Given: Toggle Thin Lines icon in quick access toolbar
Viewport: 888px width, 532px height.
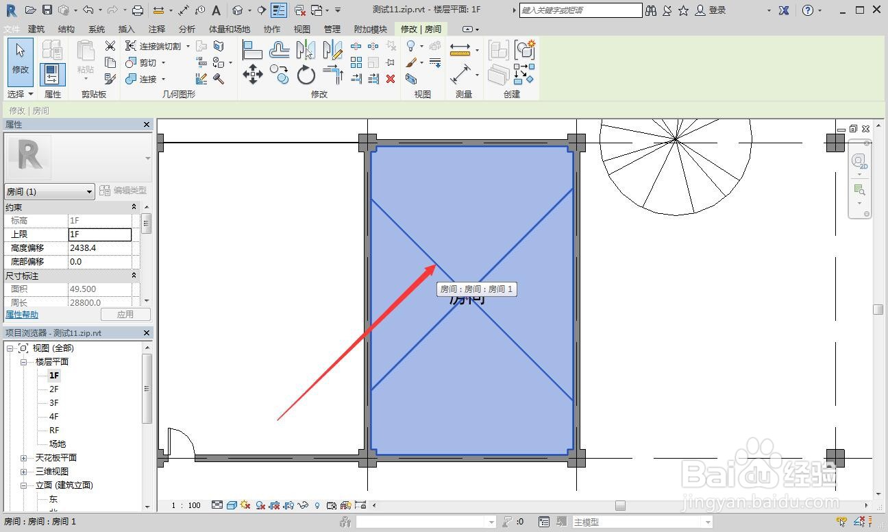Looking at the screenshot, I should coord(279,10).
